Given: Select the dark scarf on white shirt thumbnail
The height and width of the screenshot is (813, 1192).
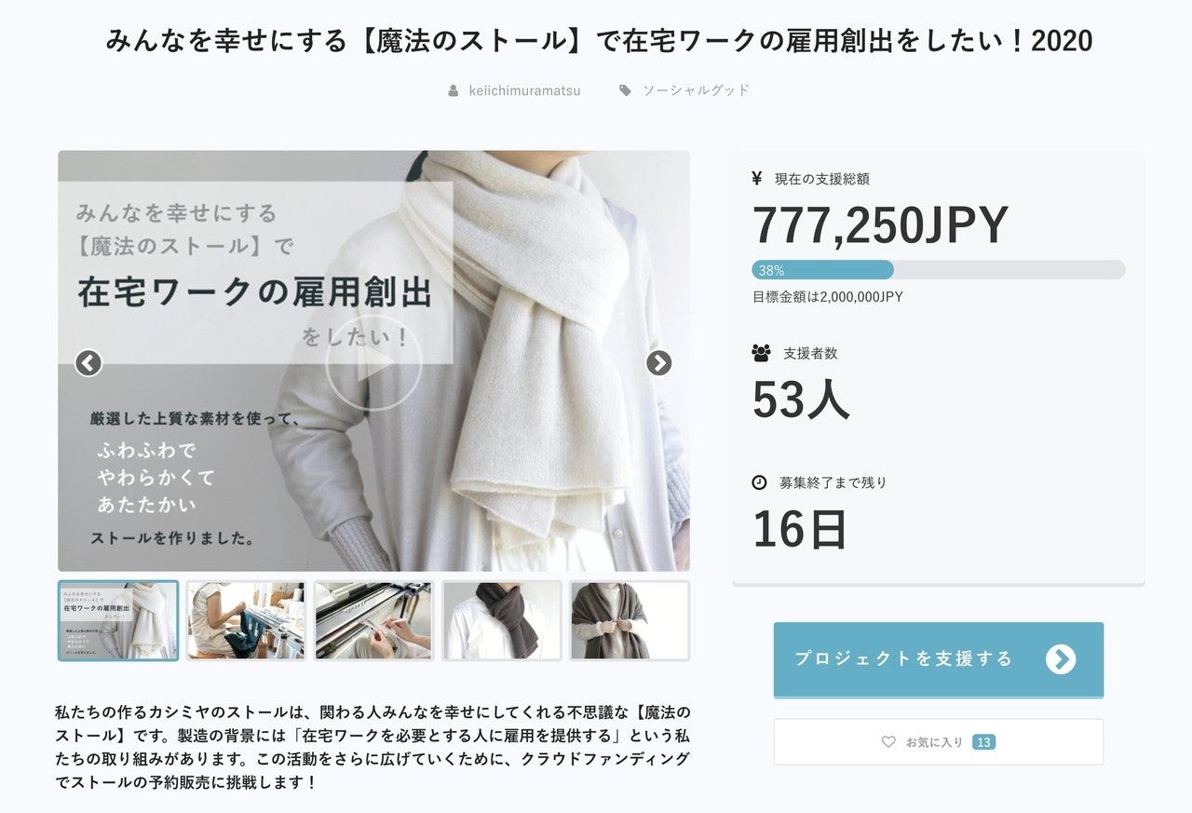Looking at the screenshot, I should 501,621.
